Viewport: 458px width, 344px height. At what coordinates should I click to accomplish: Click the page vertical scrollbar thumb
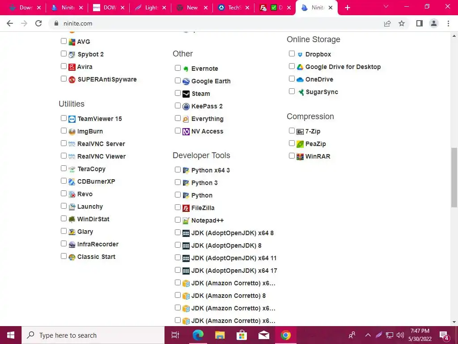click(454, 177)
